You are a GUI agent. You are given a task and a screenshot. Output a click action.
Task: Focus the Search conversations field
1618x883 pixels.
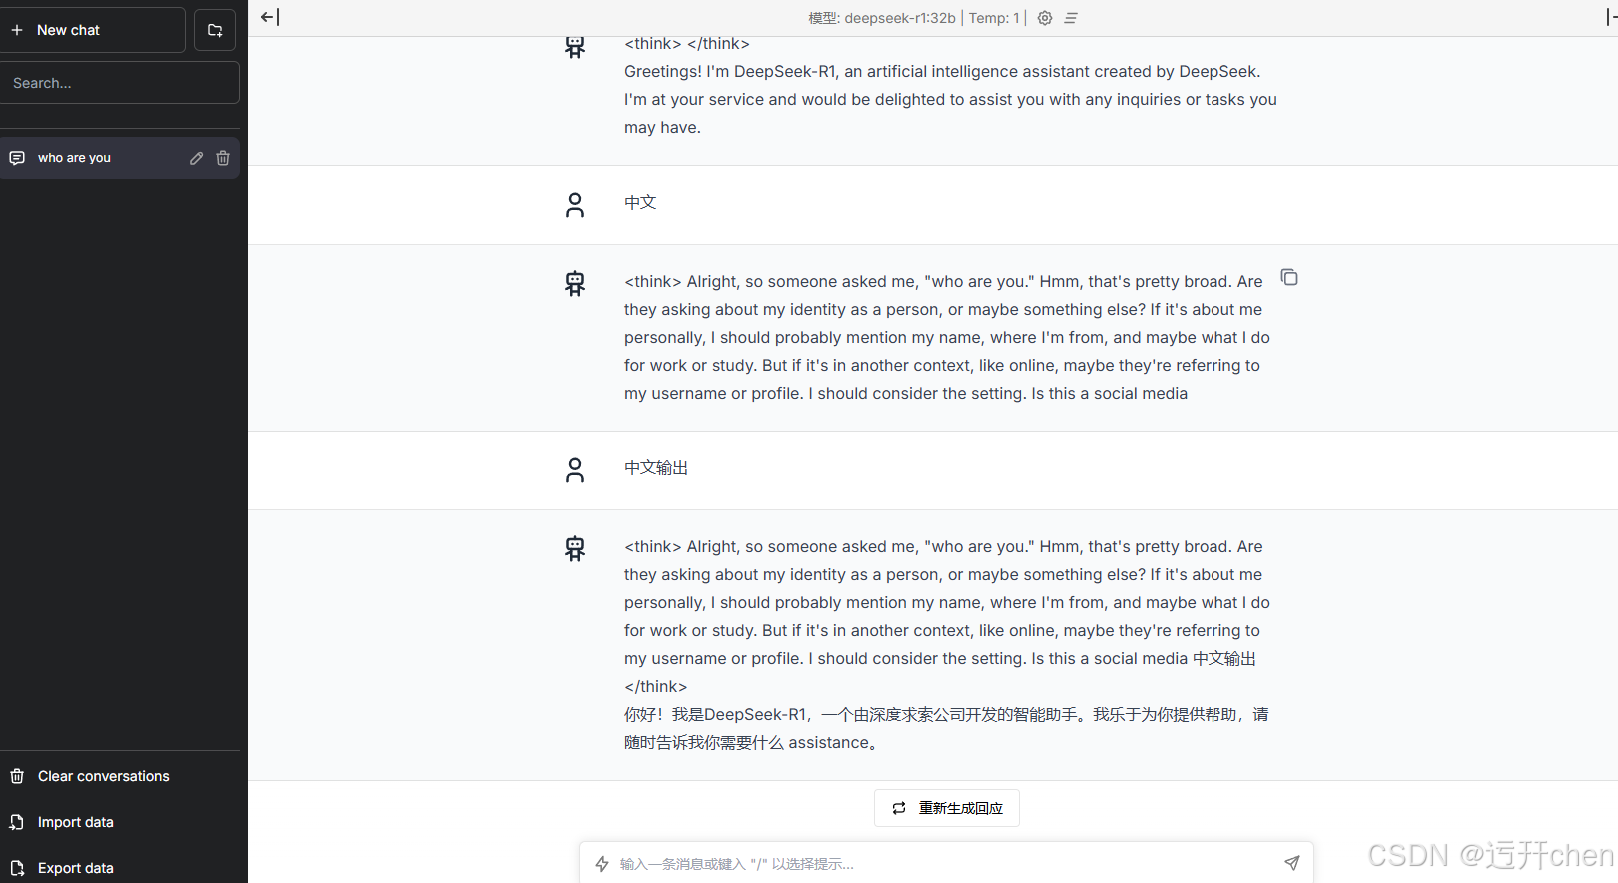[120, 83]
